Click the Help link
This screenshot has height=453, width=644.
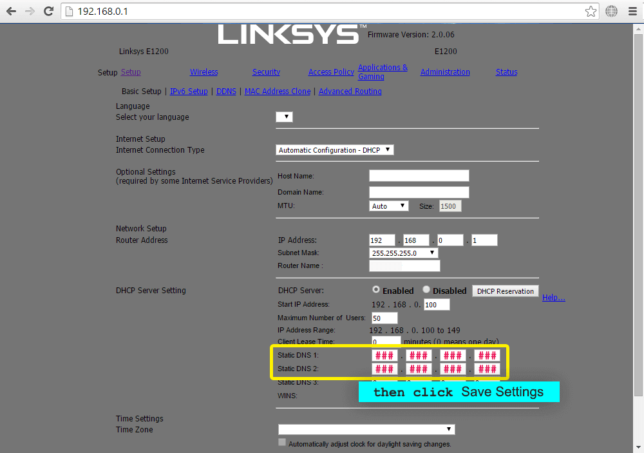[554, 297]
